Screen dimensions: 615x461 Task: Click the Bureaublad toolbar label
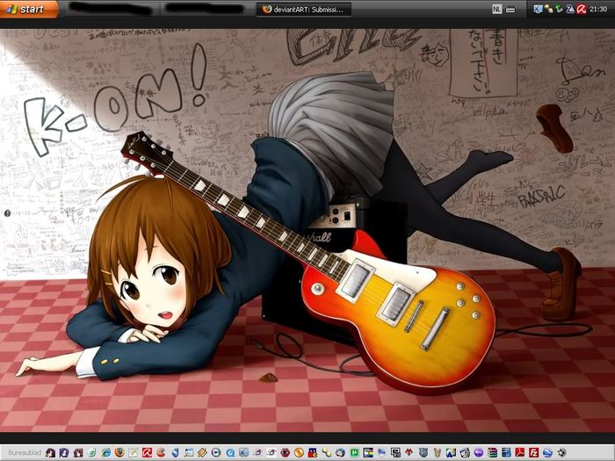coord(25,453)
